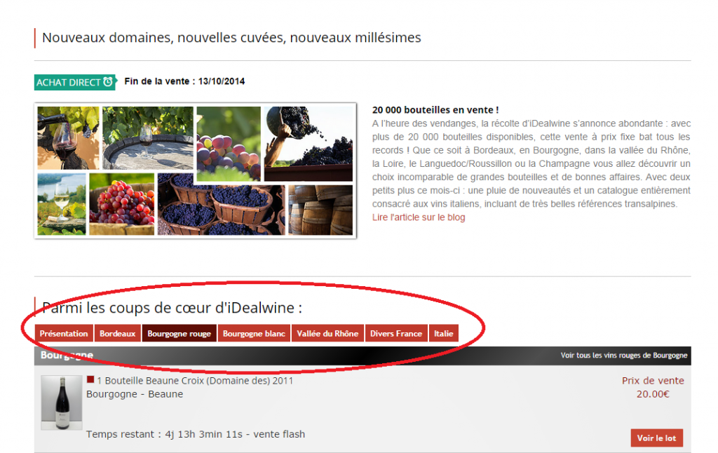
Task: Switch to the Bordeaux tab
Action: pyautogui.click(x=118, y=334)
